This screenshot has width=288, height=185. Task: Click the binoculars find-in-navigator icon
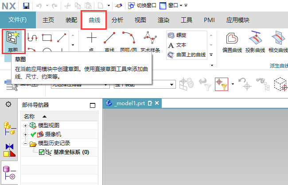263,84
